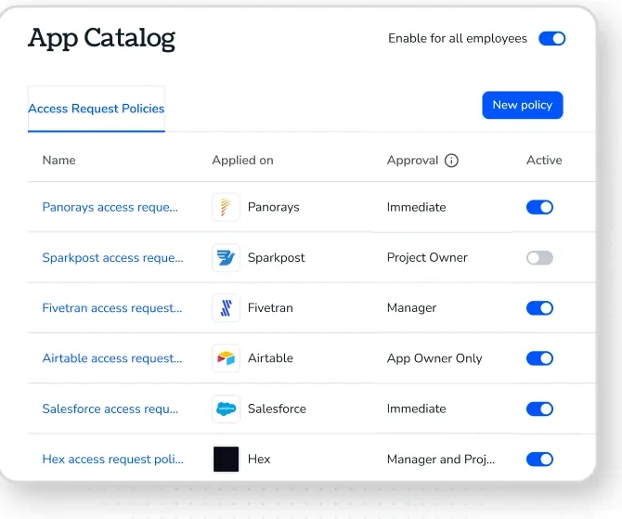This screenshot has height=519, width=622.
Task: Click the Airtable app name
Action: tap(270, 358)
